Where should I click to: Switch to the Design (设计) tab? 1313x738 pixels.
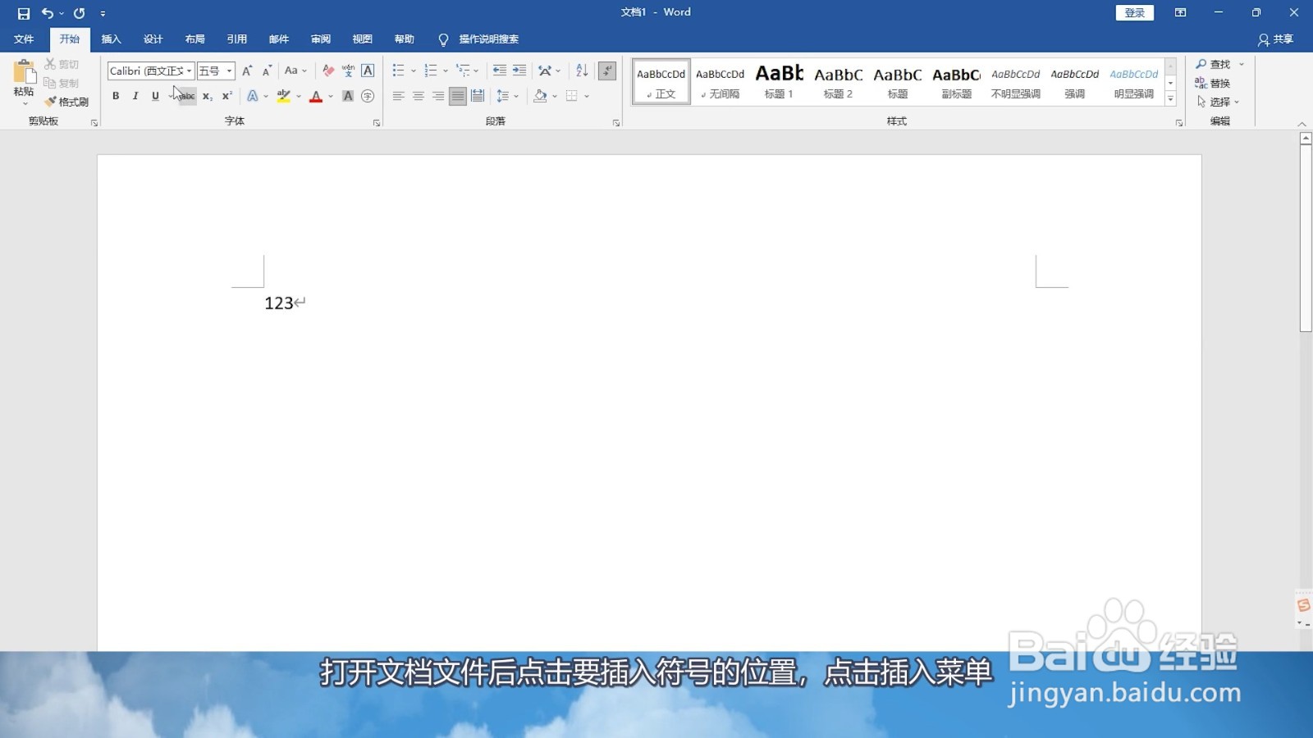coord(153,39)
